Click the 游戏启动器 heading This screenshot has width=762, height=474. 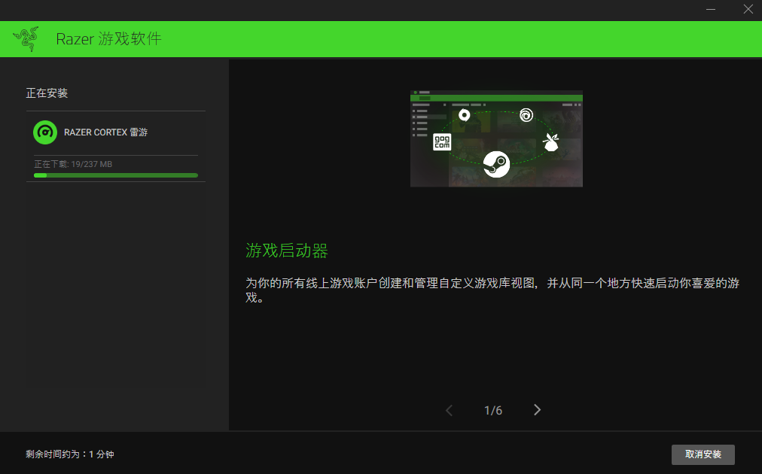click(x=286, y=251)
